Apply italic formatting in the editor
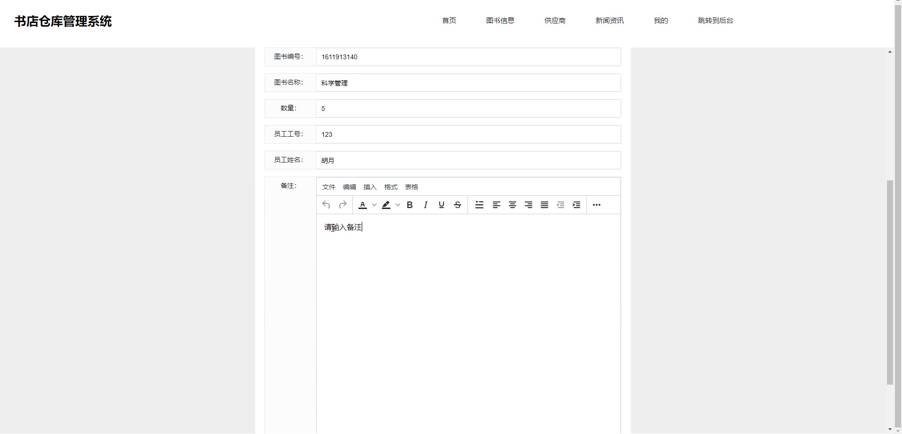Image resolution: width=902 pixels, height=434 pixels. coord(426,205)
